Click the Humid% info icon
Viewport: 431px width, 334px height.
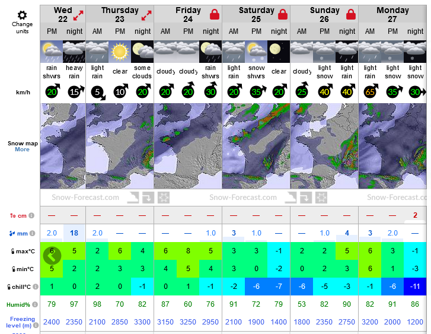35,304
